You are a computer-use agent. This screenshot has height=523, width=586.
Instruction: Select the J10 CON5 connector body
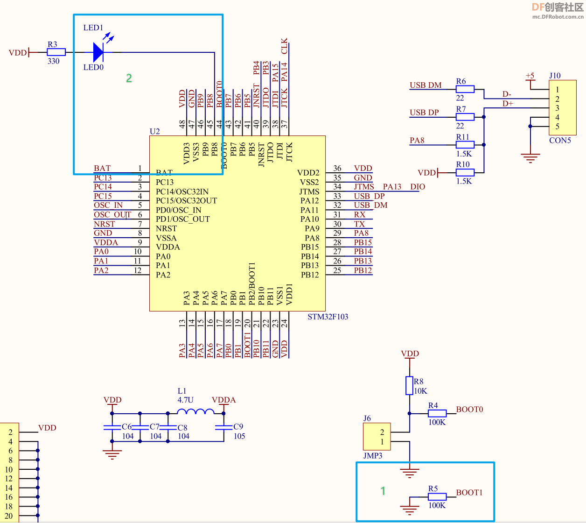pos(562,108)
